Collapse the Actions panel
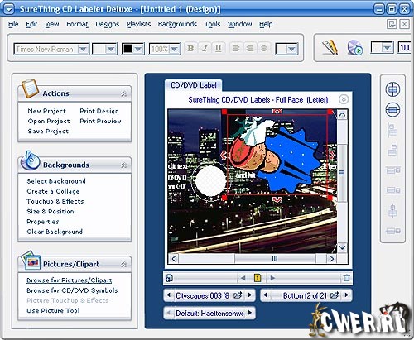 tap(123, 93)
